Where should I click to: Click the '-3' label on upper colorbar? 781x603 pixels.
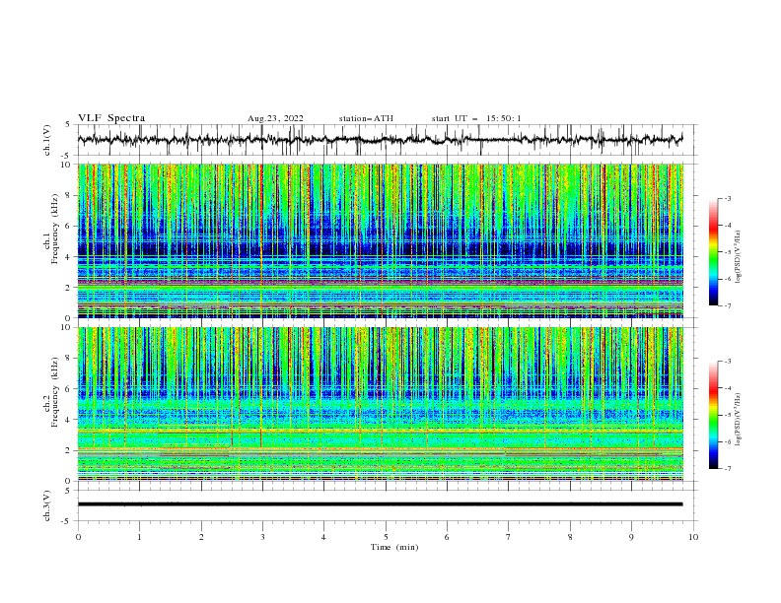click(x=727, y=198)
